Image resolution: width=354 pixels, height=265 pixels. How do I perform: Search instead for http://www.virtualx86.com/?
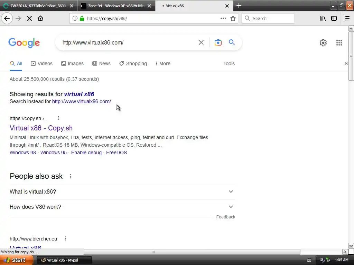82,101
